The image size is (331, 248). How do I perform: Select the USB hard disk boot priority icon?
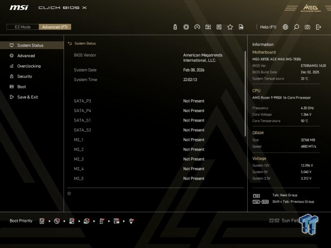(x=72, y=221)
